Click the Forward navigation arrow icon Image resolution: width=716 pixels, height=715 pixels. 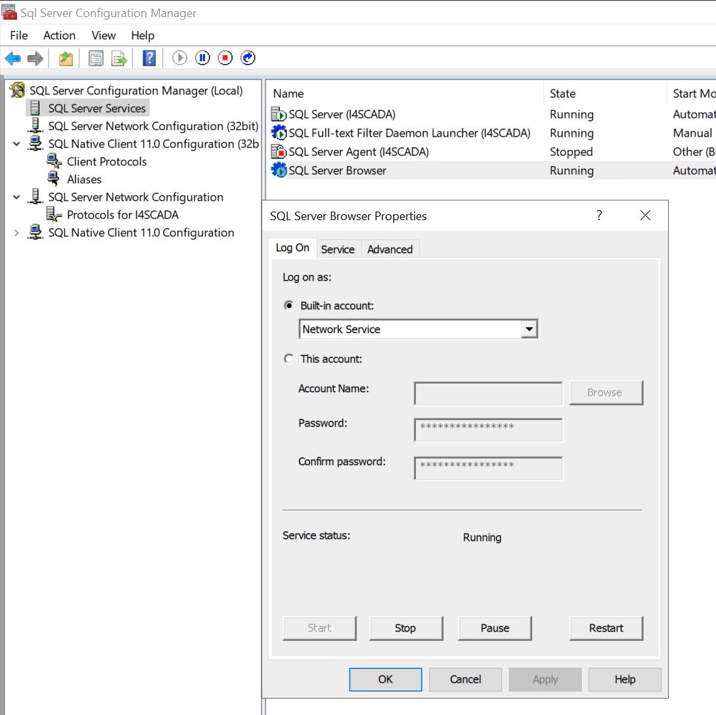point(34,58)
